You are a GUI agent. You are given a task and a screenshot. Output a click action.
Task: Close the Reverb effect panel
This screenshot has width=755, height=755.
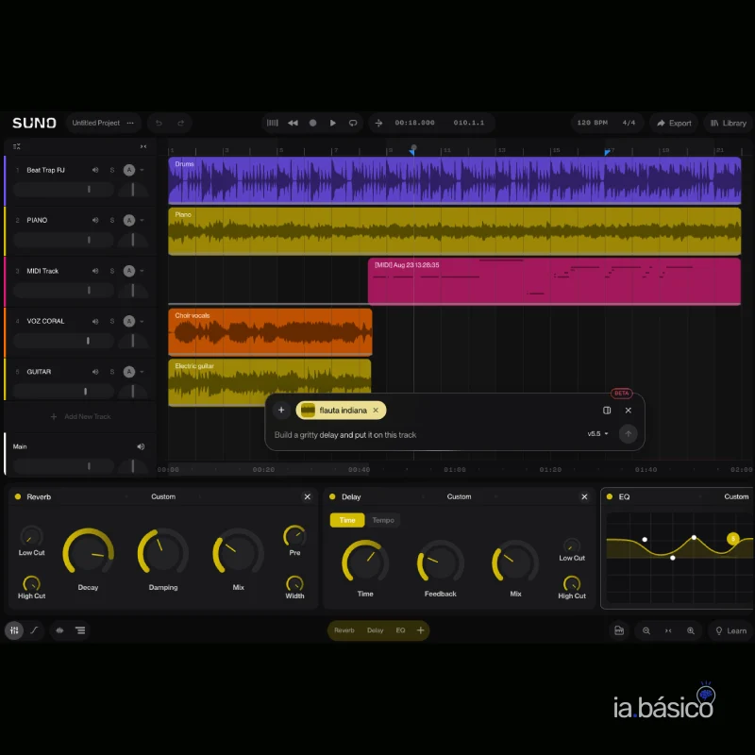308,496
